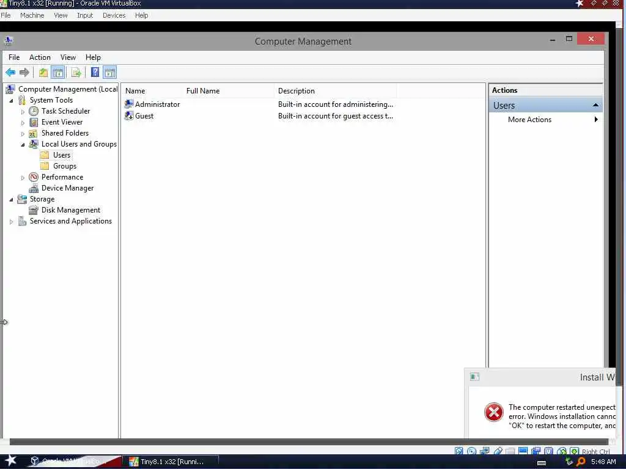This screenshot has width=626, height=469.
Task: Go forward with the gray right arrow
Action: [24, 73]
